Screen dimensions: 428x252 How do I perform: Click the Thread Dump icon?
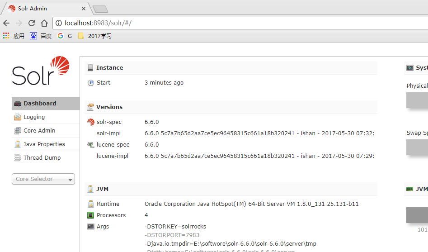(x=18, y=158)
